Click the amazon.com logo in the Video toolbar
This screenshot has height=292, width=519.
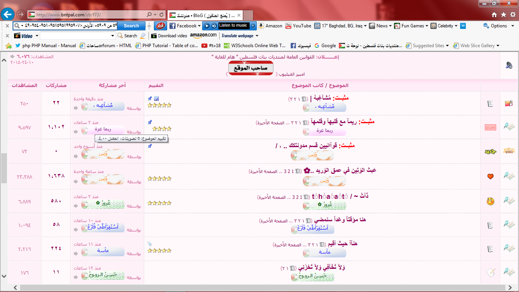click(203, 35)
